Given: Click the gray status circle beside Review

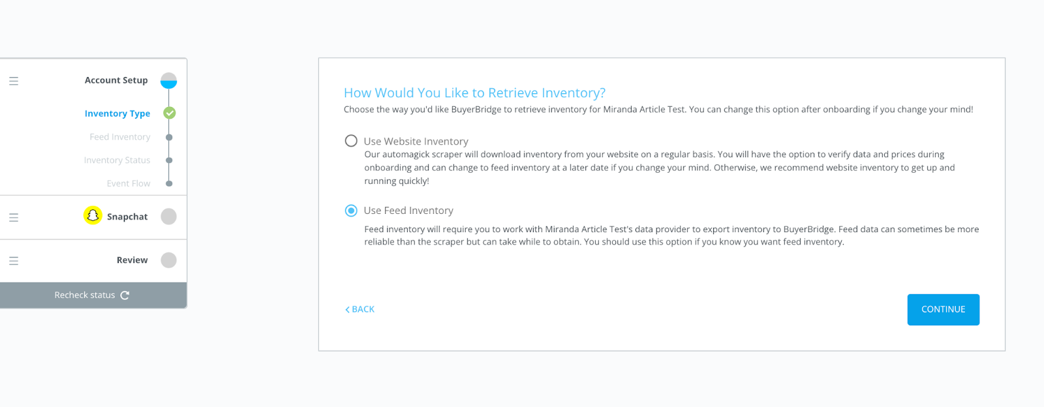Looking at the screenshot, I should [169, 260].
